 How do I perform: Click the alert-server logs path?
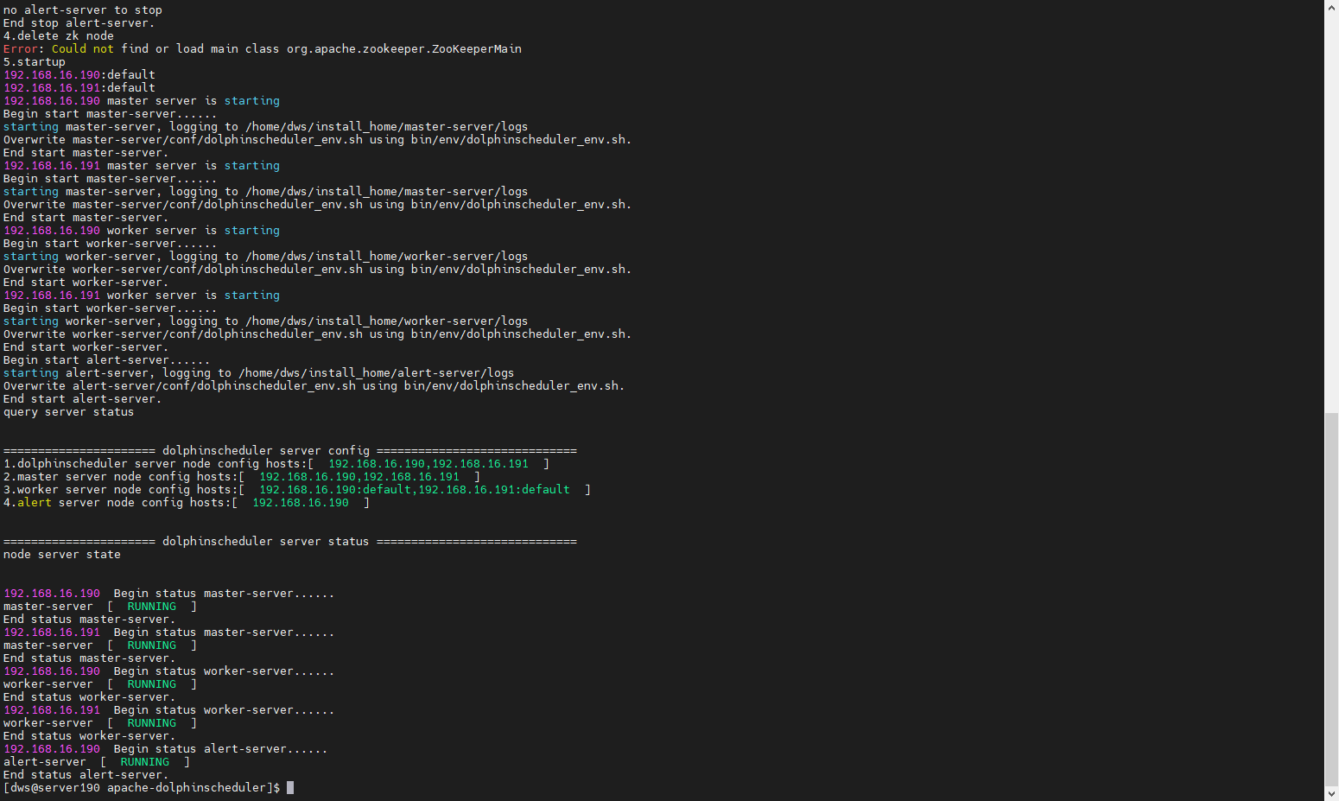click(x=376, y=373)
